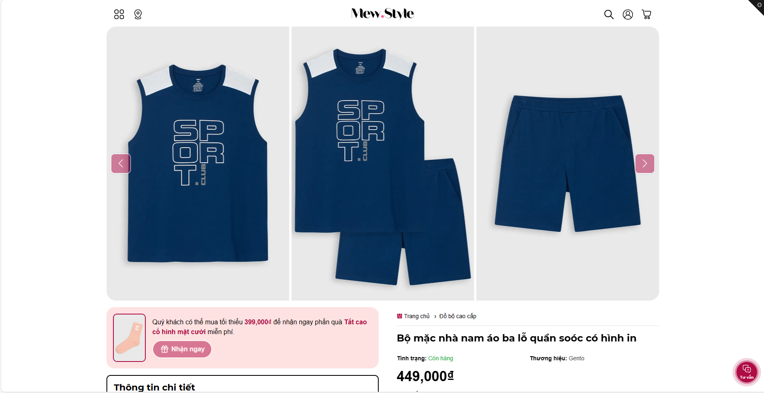This screenshot has width=764, height=393.
Task: Click the pink sock gift thumbnail
Action: click(x=129, y=338)
